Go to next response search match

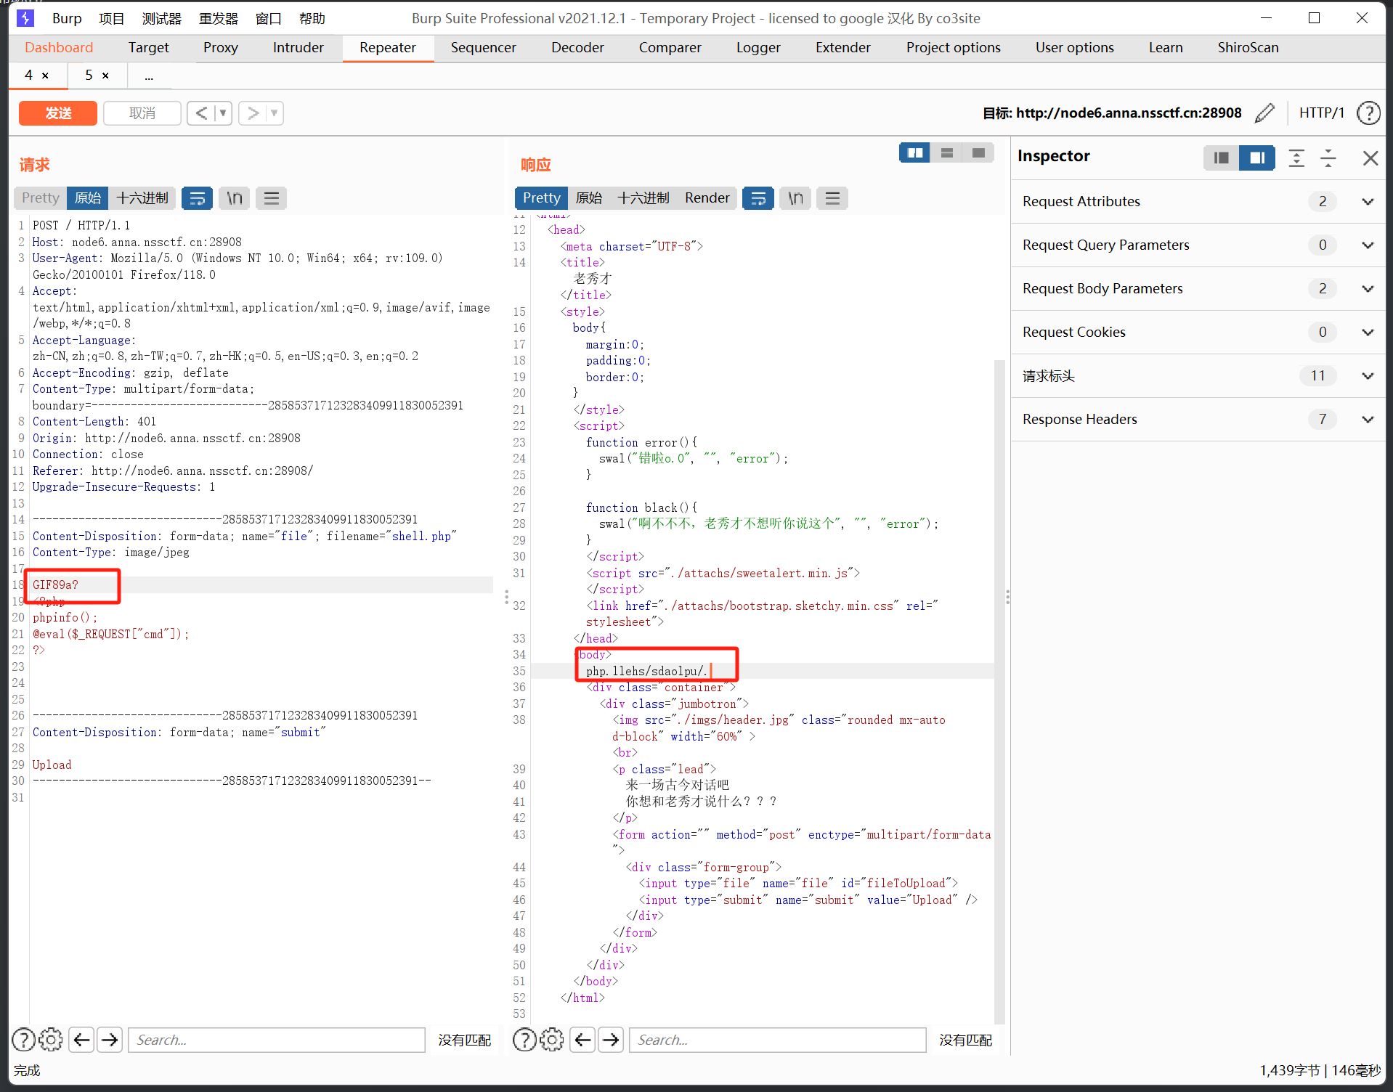pos(611,1040)
